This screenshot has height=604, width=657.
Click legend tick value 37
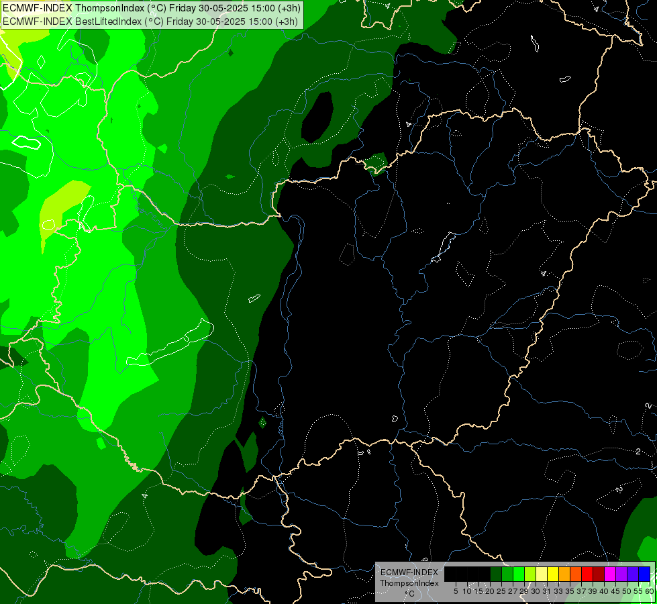581,591
